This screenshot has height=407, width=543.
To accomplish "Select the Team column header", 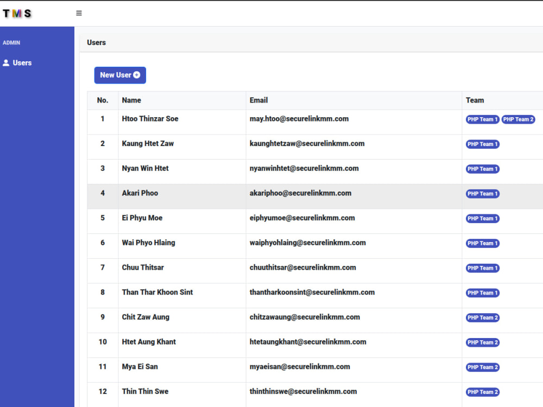I will (475, 100).
